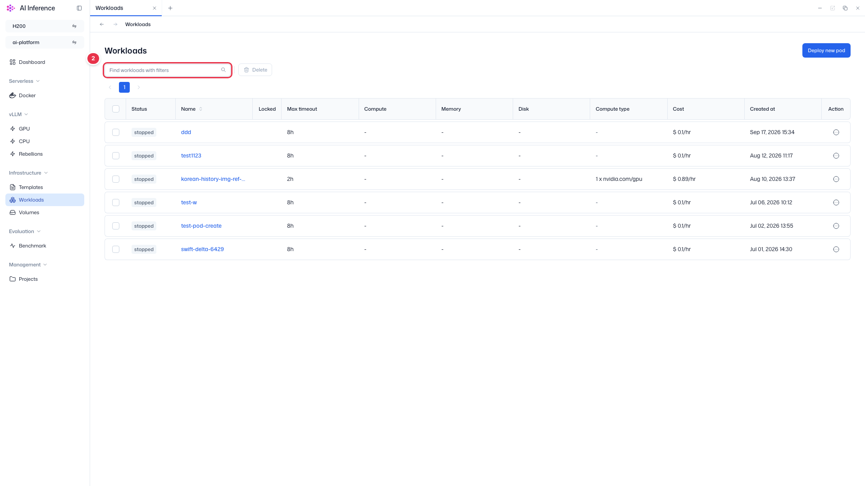
Task: Open Projects page
Action: (x=45, y=279)
